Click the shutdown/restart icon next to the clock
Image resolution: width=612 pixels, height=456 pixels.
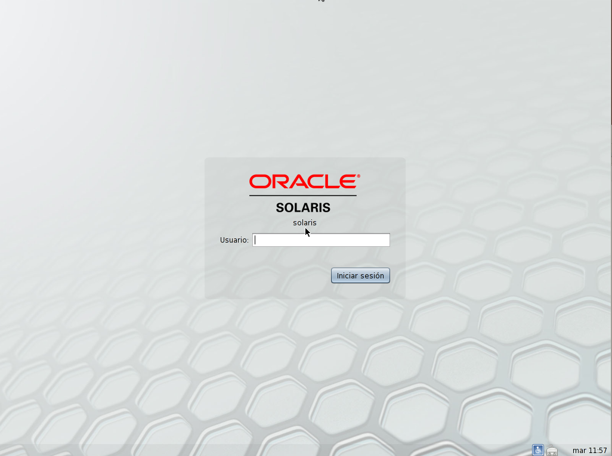pyautogui.click(x=552, y=451)
